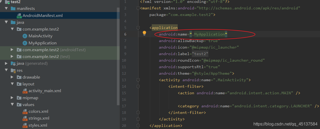320x129 pixels.
Task: Click the "@mipmap/ic_launcher_round" value
Action: pos(232,61)
